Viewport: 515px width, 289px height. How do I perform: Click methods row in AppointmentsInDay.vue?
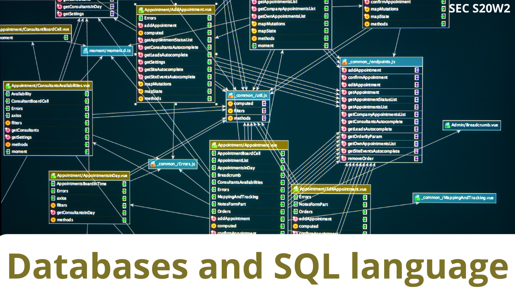click(x=89, y=220)
